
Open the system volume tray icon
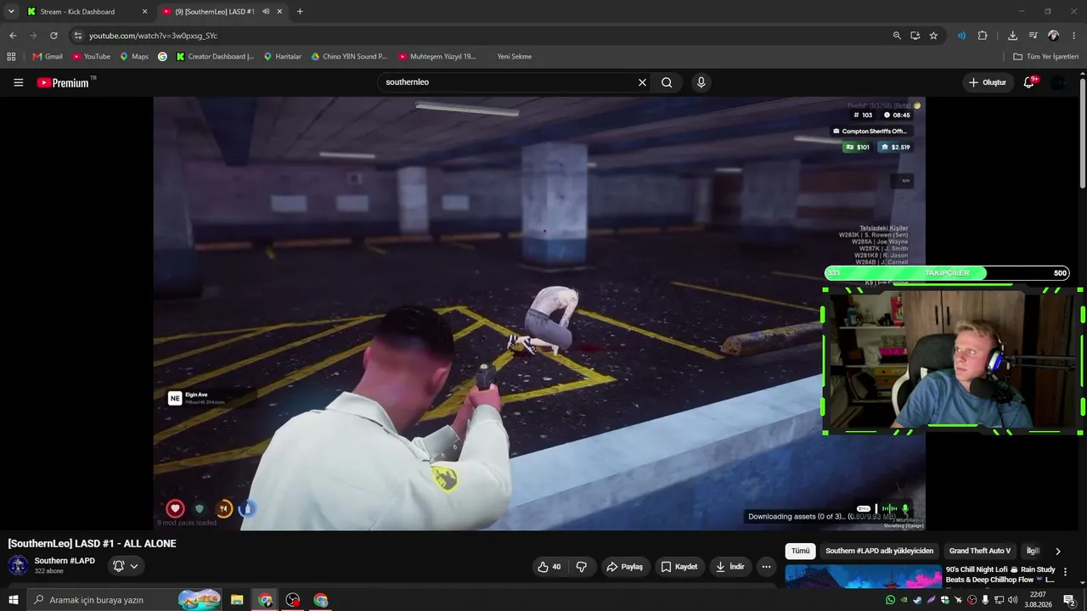pos(1012,600)
